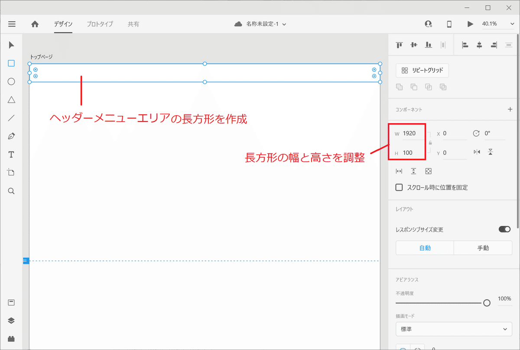Viewport: 520px width, 350px height.
Task: Click the viewport height marker handle
Action: click(x=26, y=261)
